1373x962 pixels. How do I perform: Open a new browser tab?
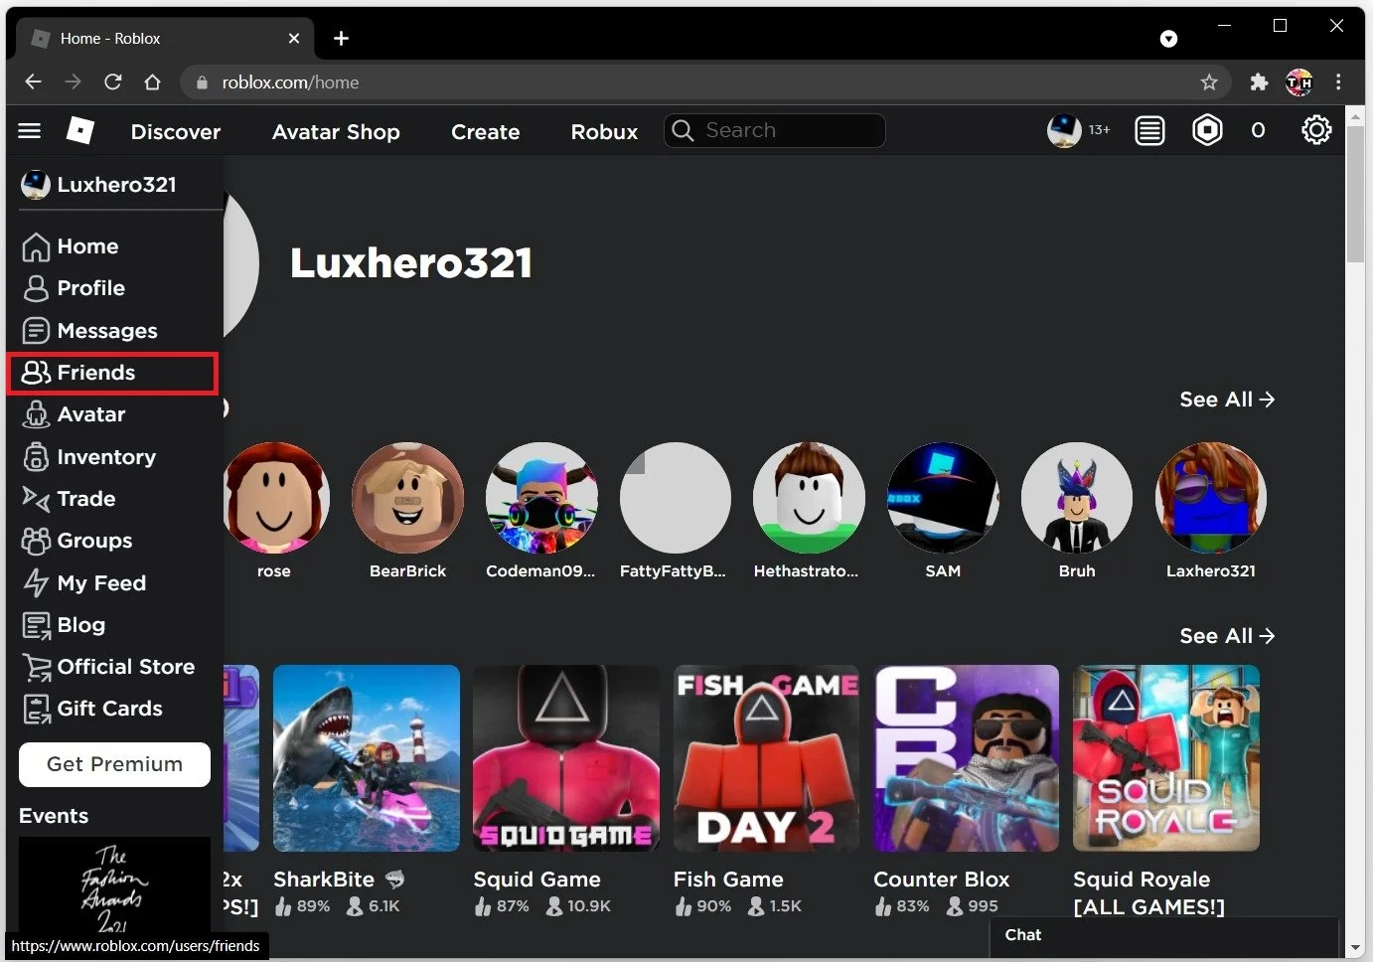[341, 38]
